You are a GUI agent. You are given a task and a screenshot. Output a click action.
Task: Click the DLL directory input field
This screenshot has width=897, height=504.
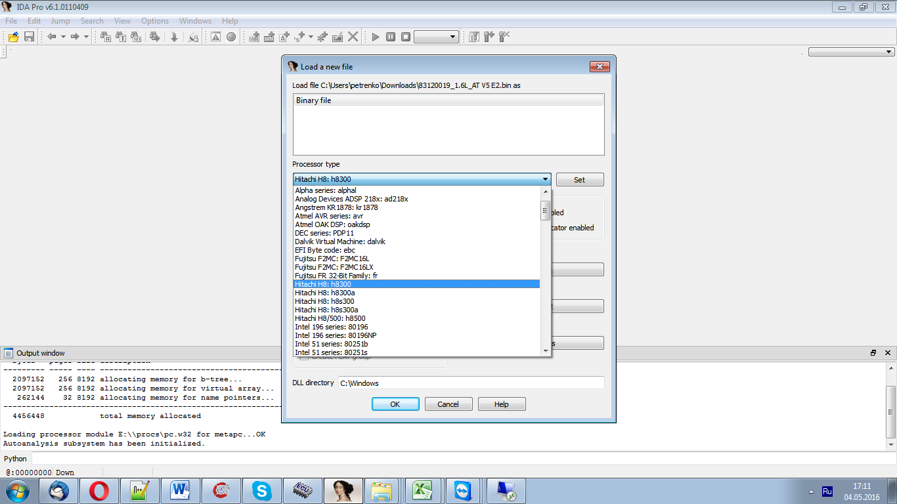(x=470, y=383)
